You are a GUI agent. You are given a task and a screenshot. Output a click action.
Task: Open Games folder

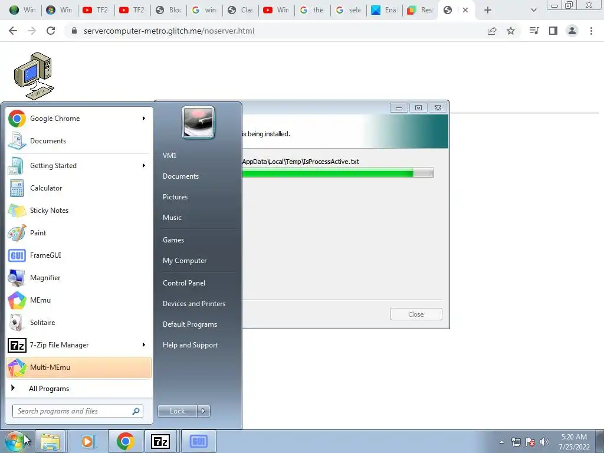pyautogui.click(x=173, y=240)
